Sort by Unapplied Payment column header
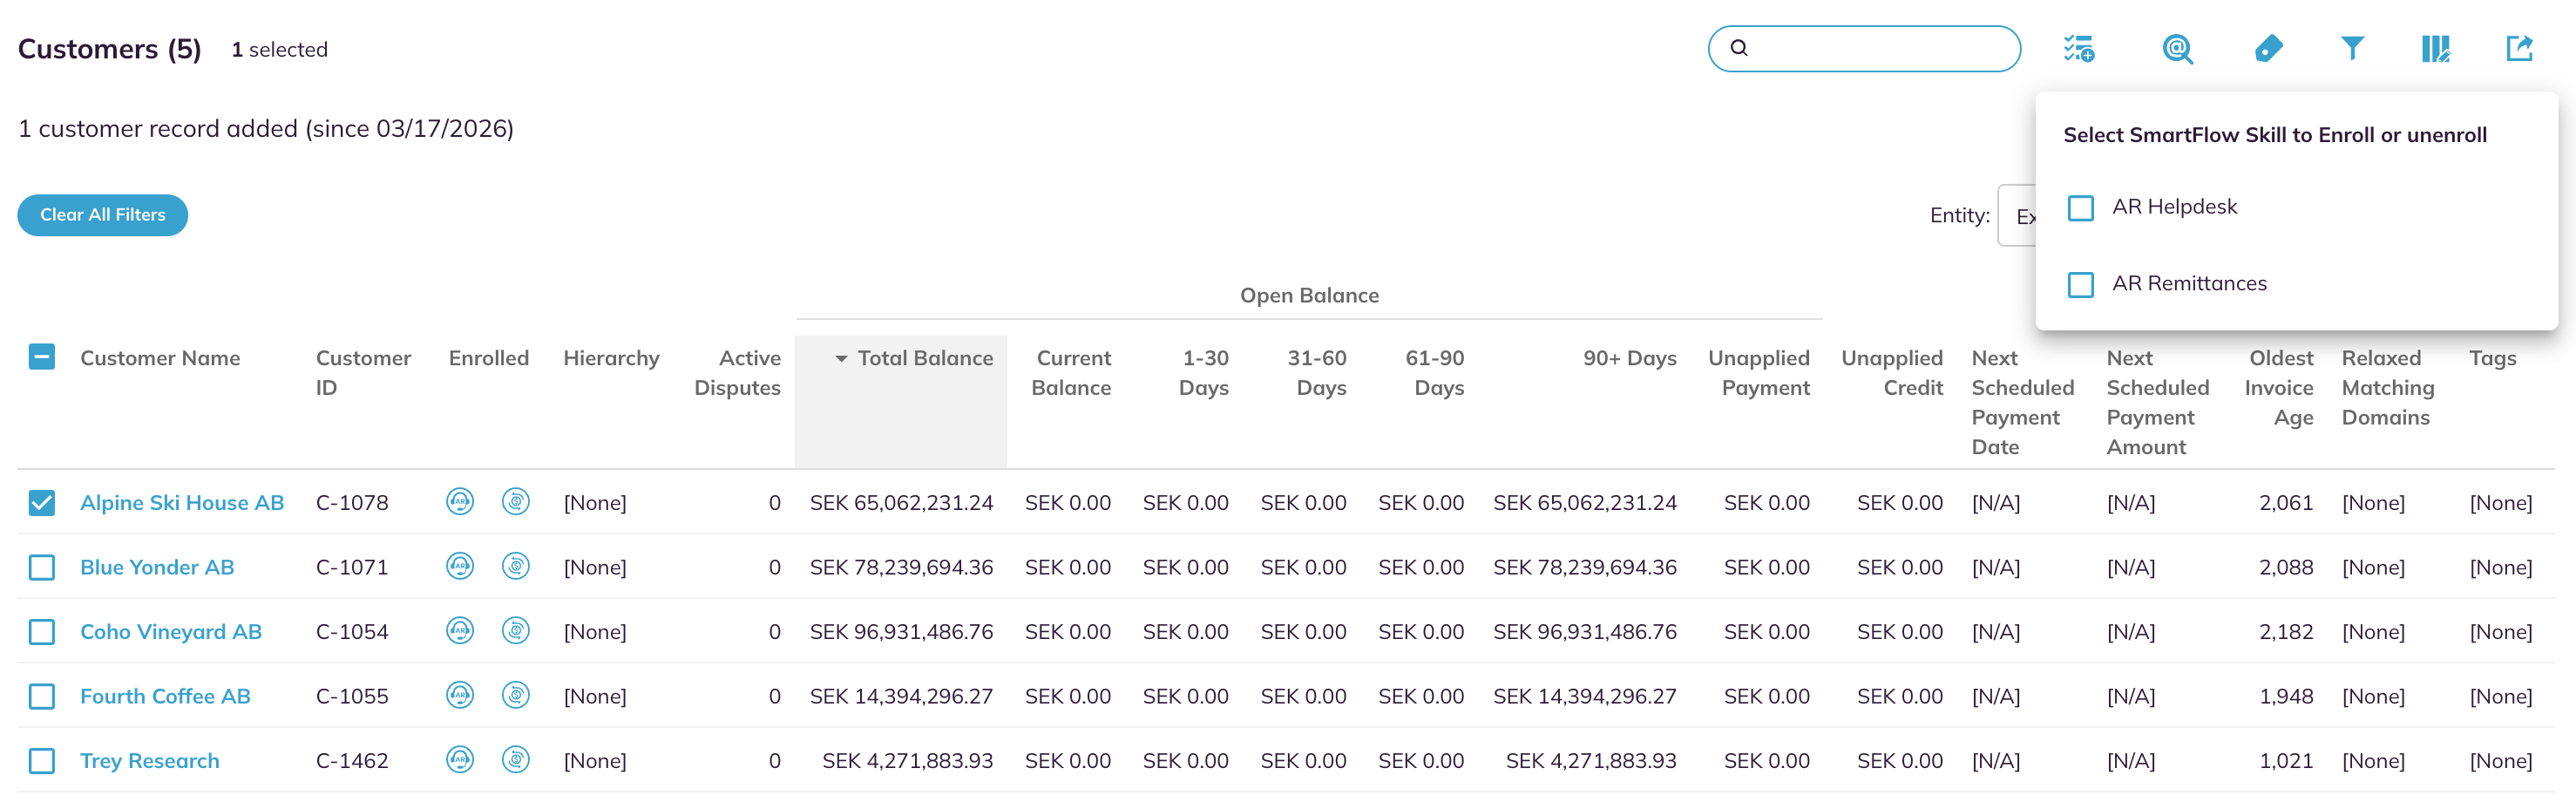2576x809 pixels. [x=1758, y=372]
